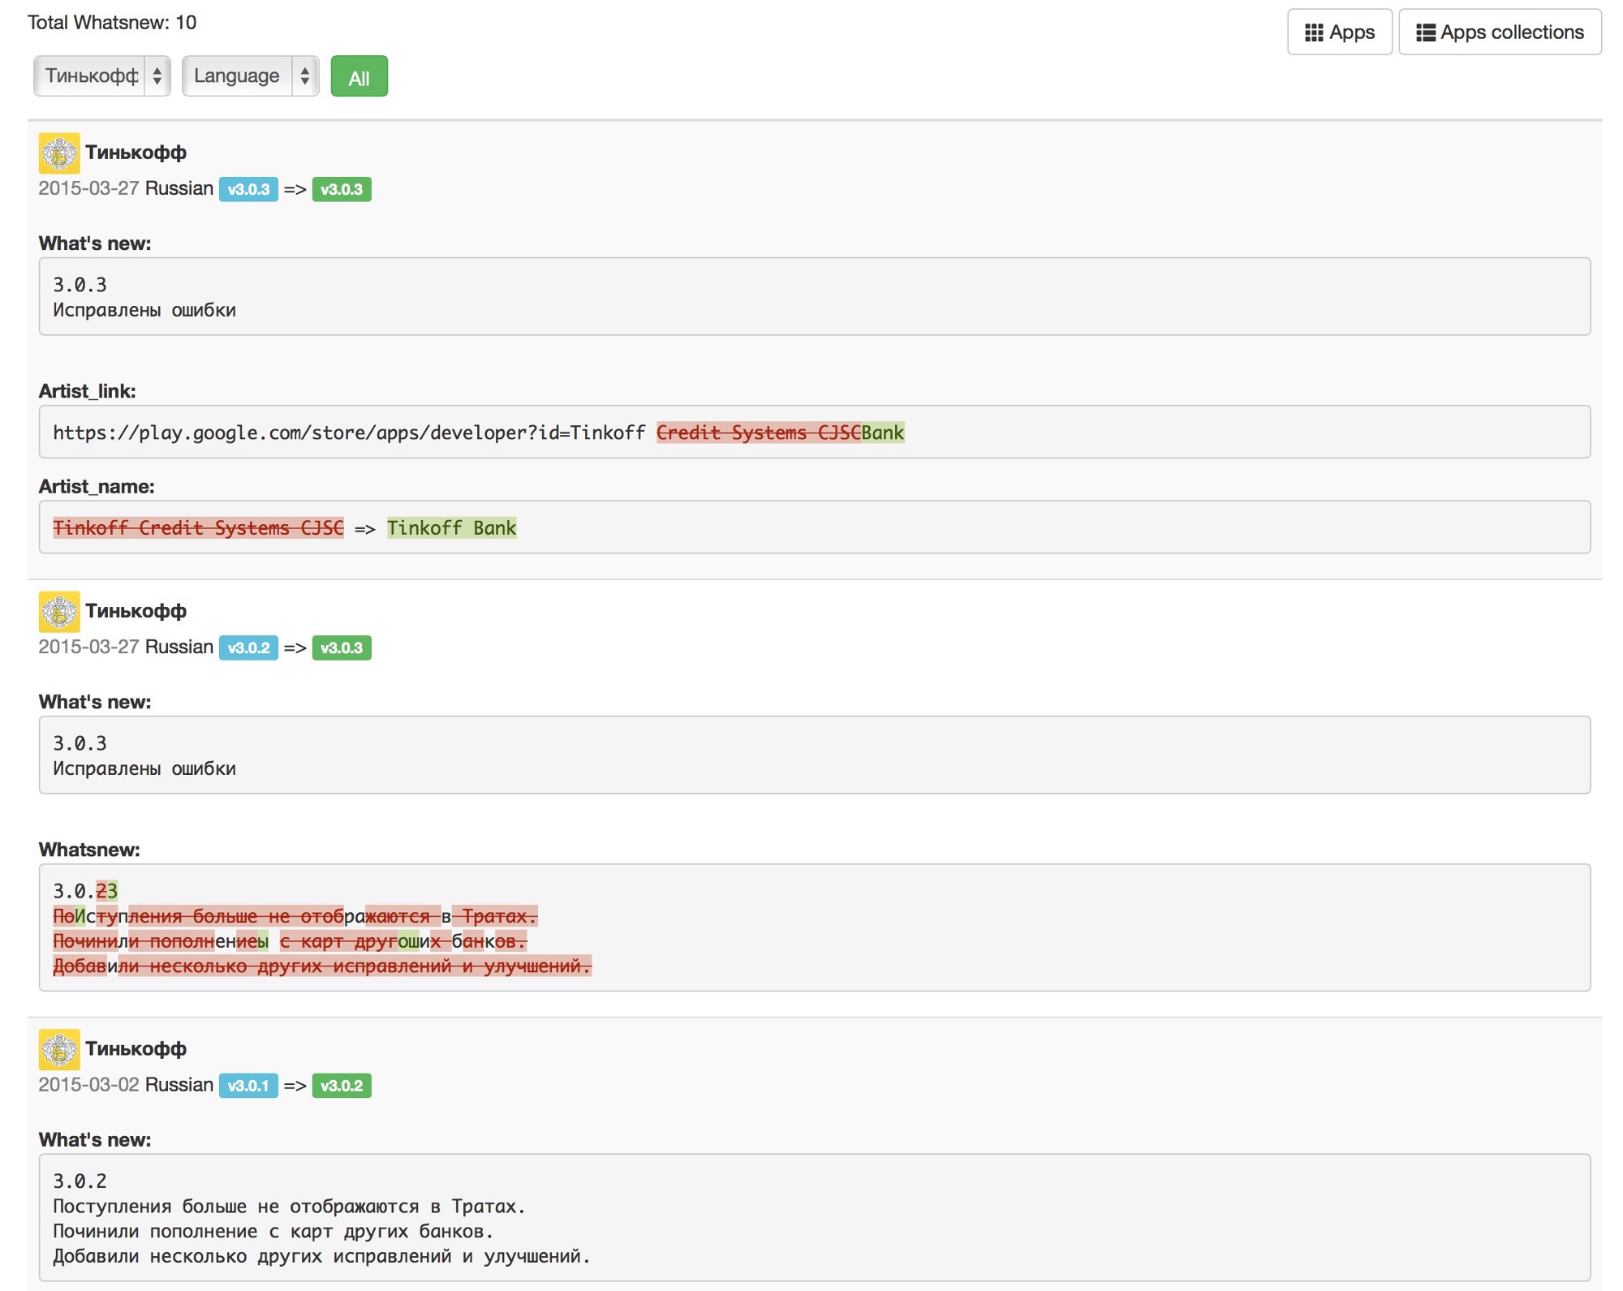1623x1291 pixels.
Task: Click struck-through Tinkoff Credit Systems CJSC text
Action: (199, 528)
